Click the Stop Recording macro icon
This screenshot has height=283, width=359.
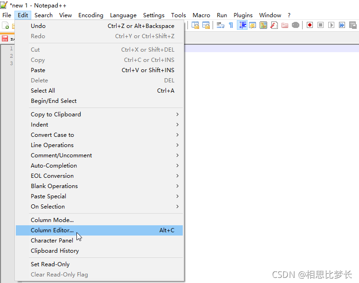(321, 25)
